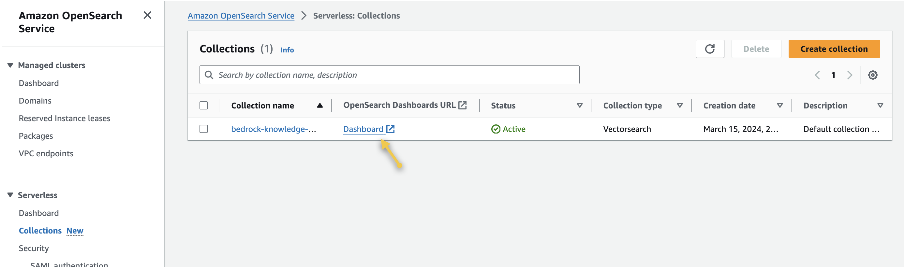Click the Creation date header label
The height and width of the screenshot is (269, 905).
tap(729, 105)
